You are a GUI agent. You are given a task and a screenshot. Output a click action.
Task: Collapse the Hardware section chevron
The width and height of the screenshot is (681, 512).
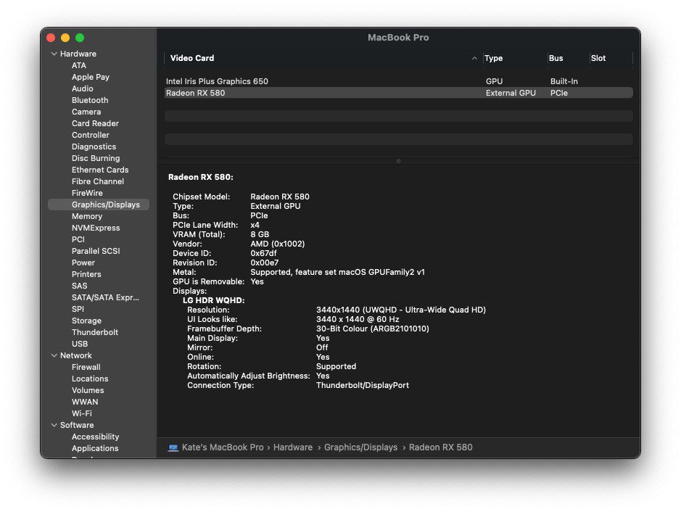[x=54, y=54]
